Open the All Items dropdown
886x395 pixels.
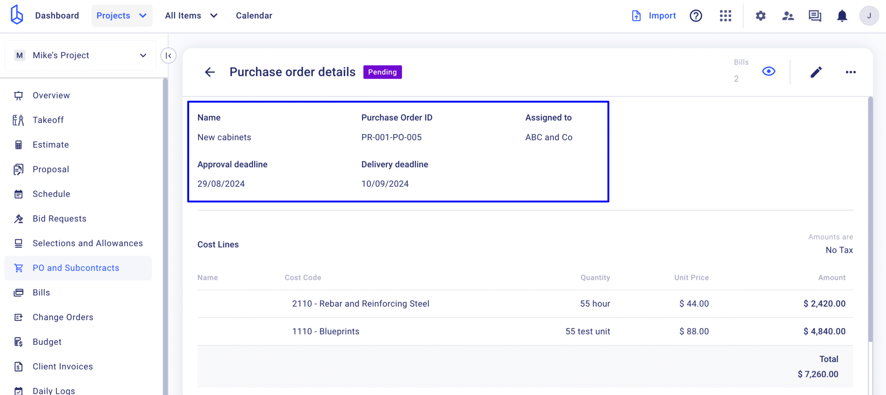pyautogui.click(x=191, y=16)
